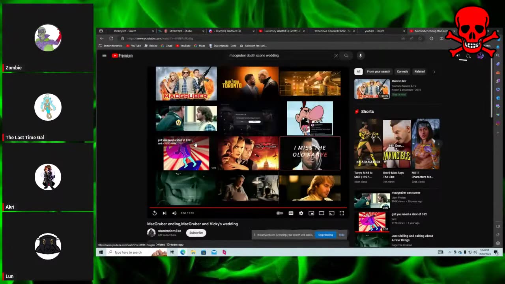
Task: Hide the screen sharing notification bar
Action: [x=342, y=235]
